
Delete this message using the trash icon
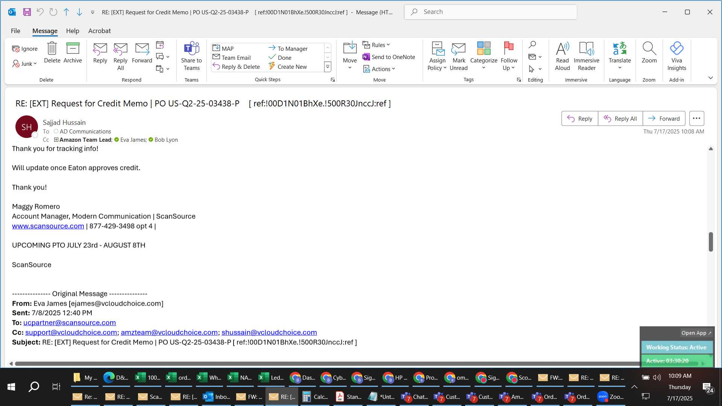(52, 53)
